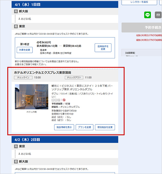Click the 発 departure icon beside 新大阪 on 4/1
Image resolution: width=162 pixels, height=174 pixels.
tap(16, 11)
